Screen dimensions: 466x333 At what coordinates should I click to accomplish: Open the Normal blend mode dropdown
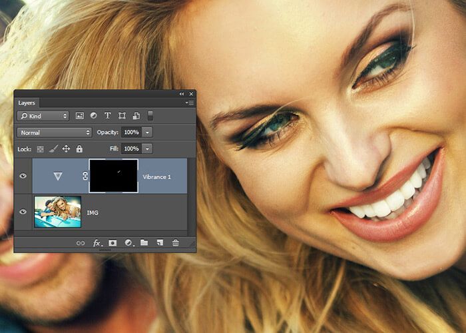click(55, 133)
